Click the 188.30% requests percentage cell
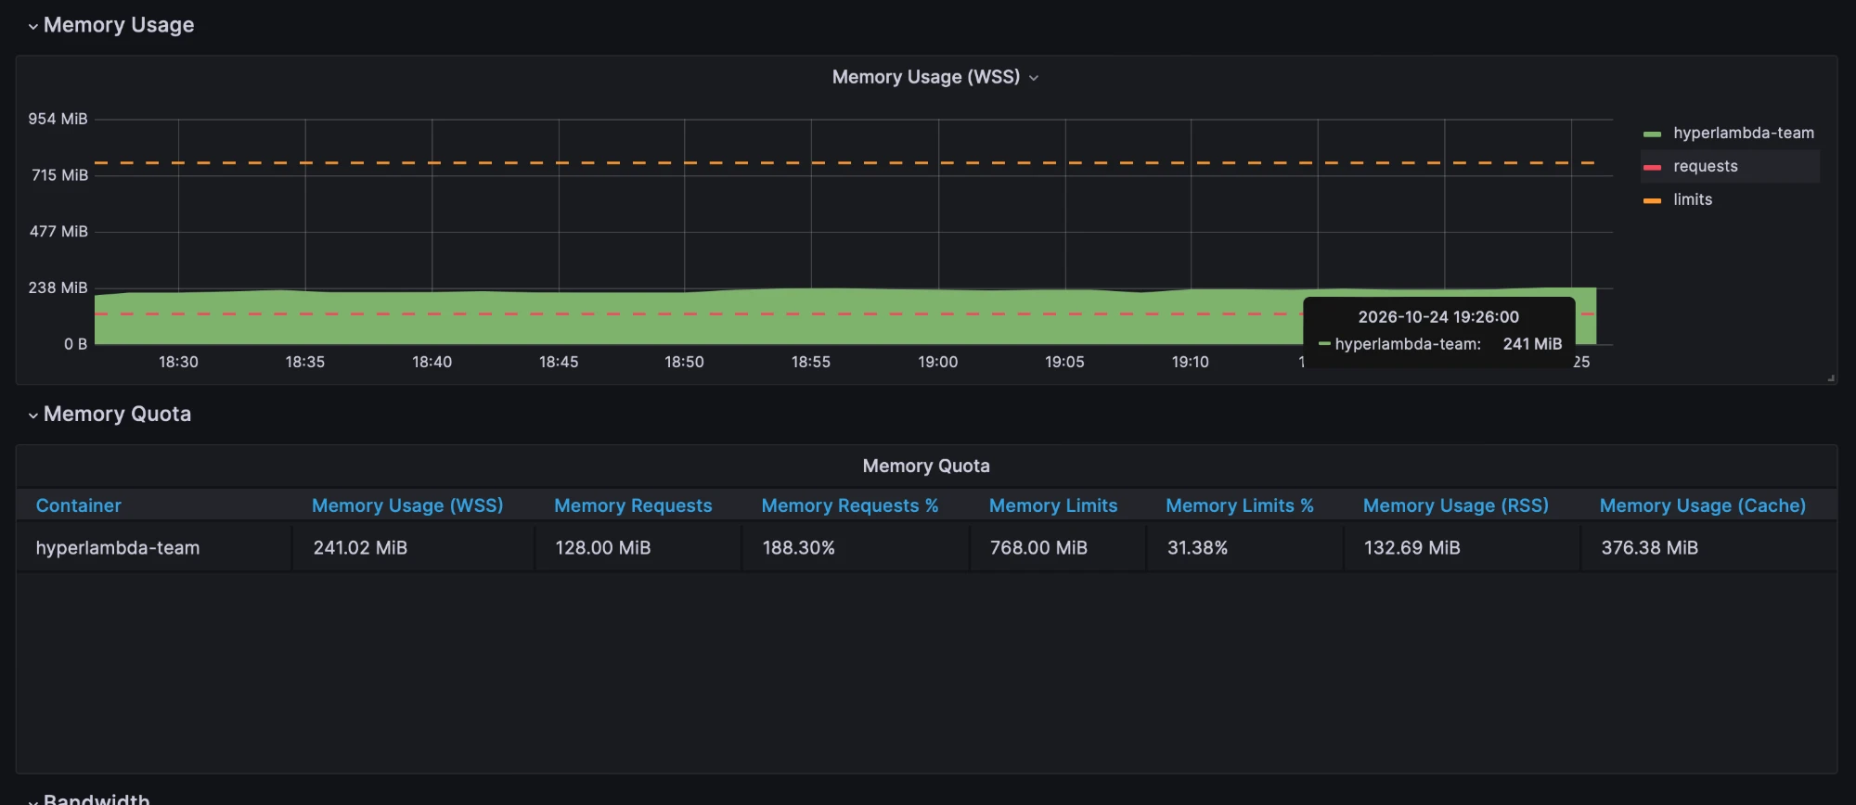Viewport: 1856px width, 805px height. tap(856, 547)
